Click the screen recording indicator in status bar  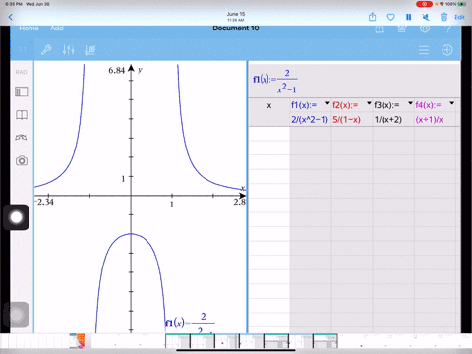pos(424,4)
